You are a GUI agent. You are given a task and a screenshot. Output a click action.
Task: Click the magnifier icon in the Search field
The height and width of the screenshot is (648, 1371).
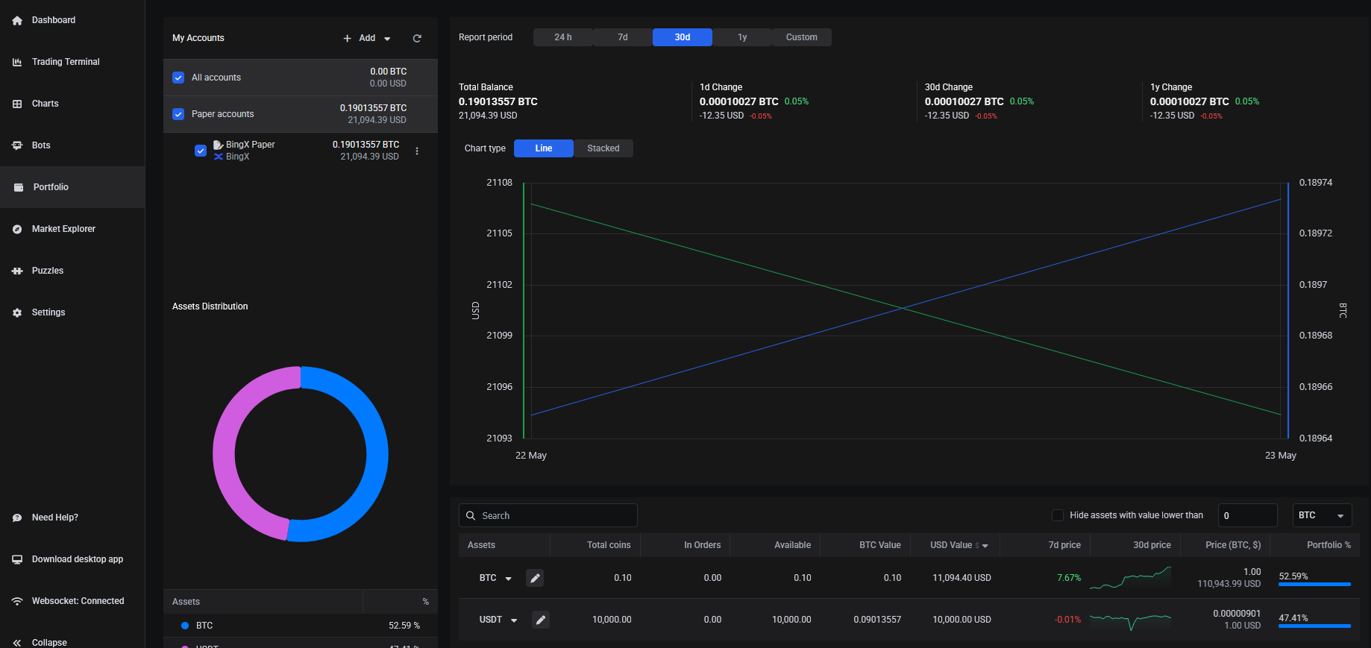pos(471,515)
